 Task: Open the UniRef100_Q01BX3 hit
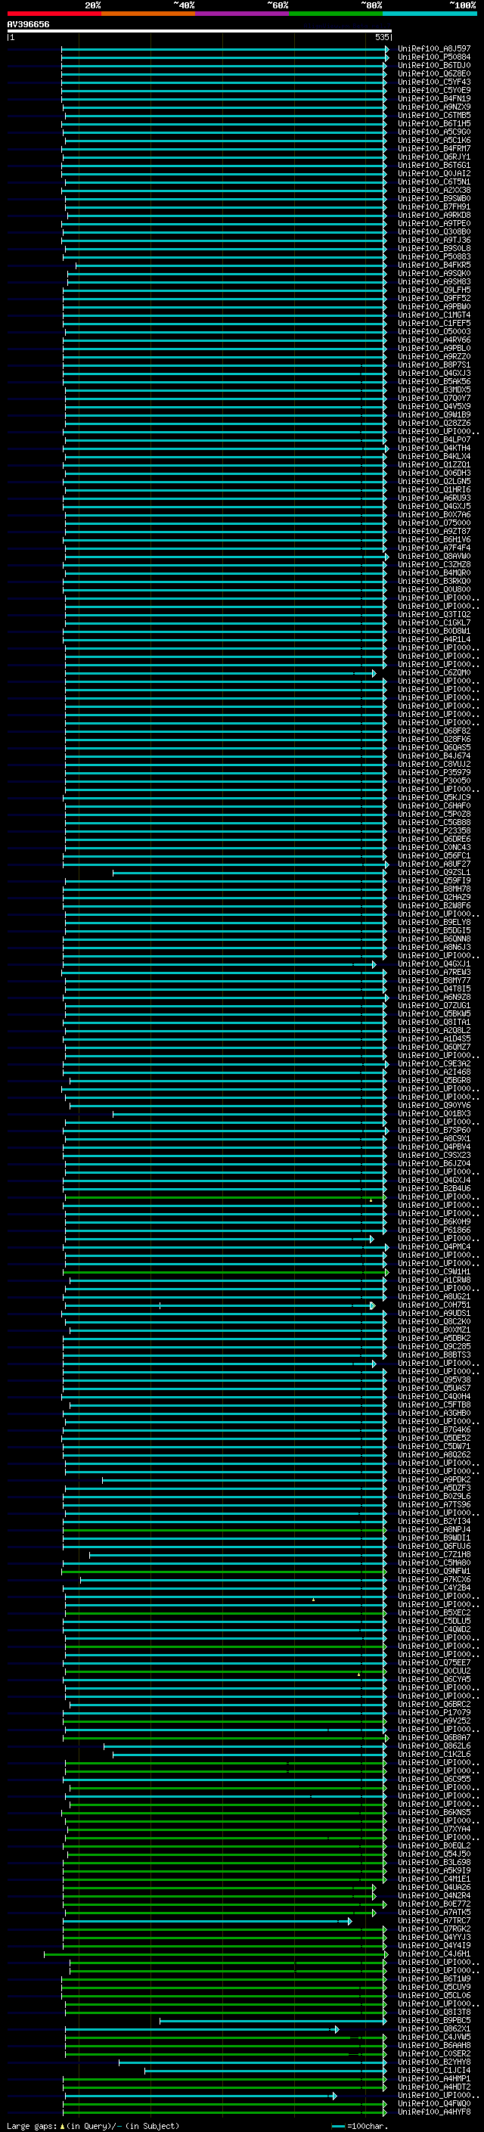point(433,1114)
